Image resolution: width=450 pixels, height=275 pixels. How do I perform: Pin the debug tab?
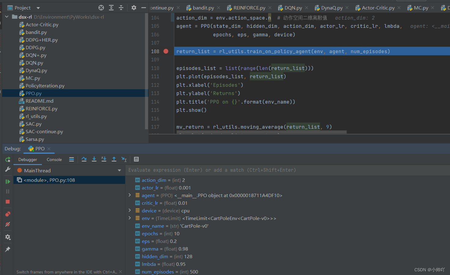(x=8, y=249)
